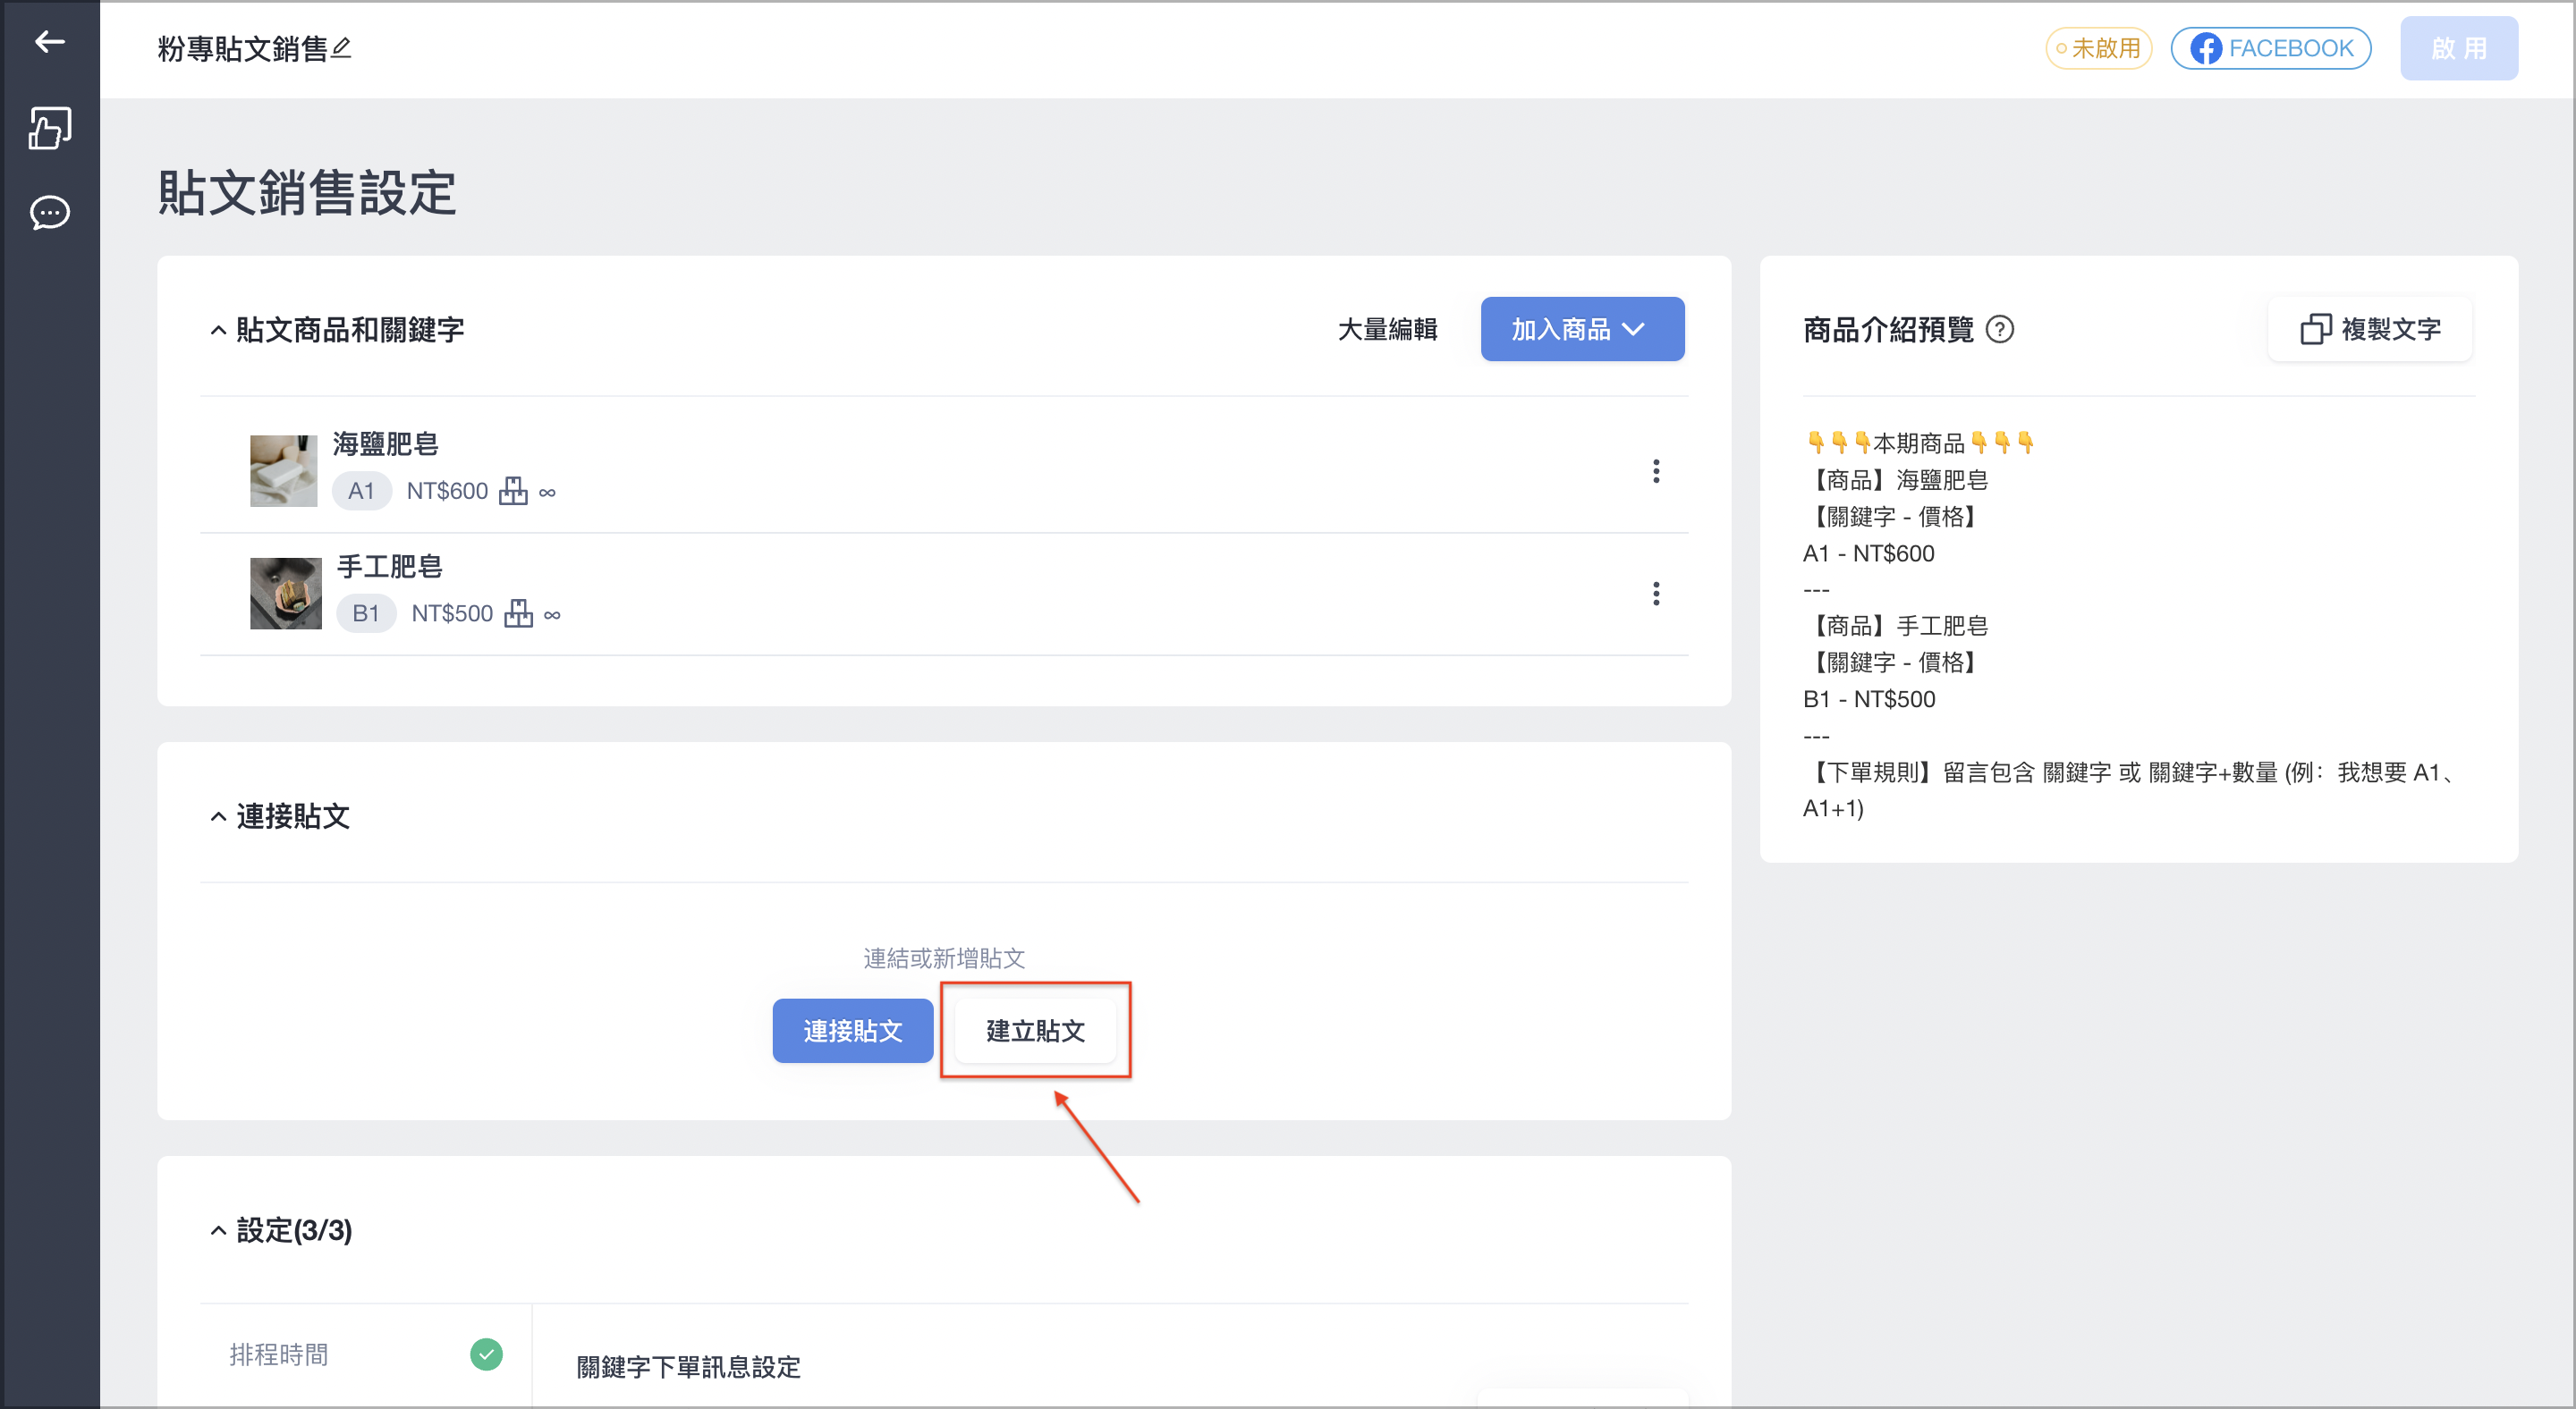Click 大量編輯 bulk edit

click(x=1387, y=329)
